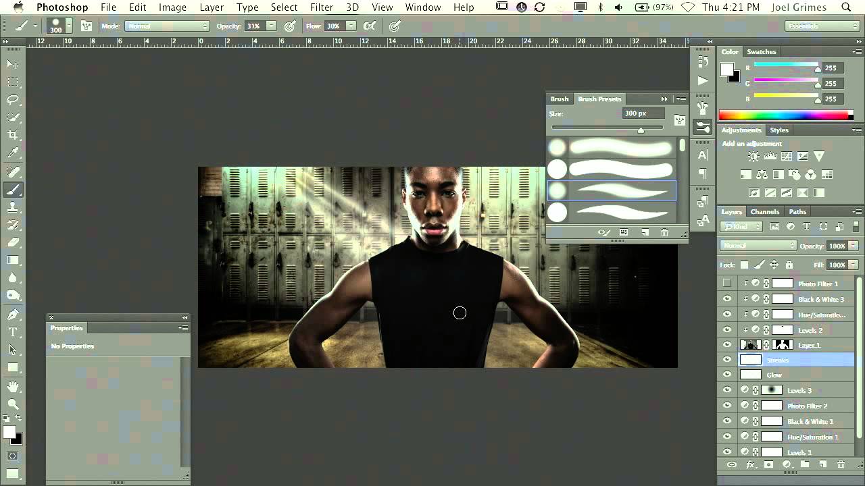The height and width of the screenshot is (486, 865).
Task: Hide the Glow layer
Action: tap(727, 375)
